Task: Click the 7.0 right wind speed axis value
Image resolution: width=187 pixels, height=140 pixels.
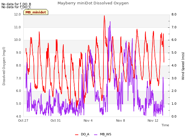Action: [174, 27]
